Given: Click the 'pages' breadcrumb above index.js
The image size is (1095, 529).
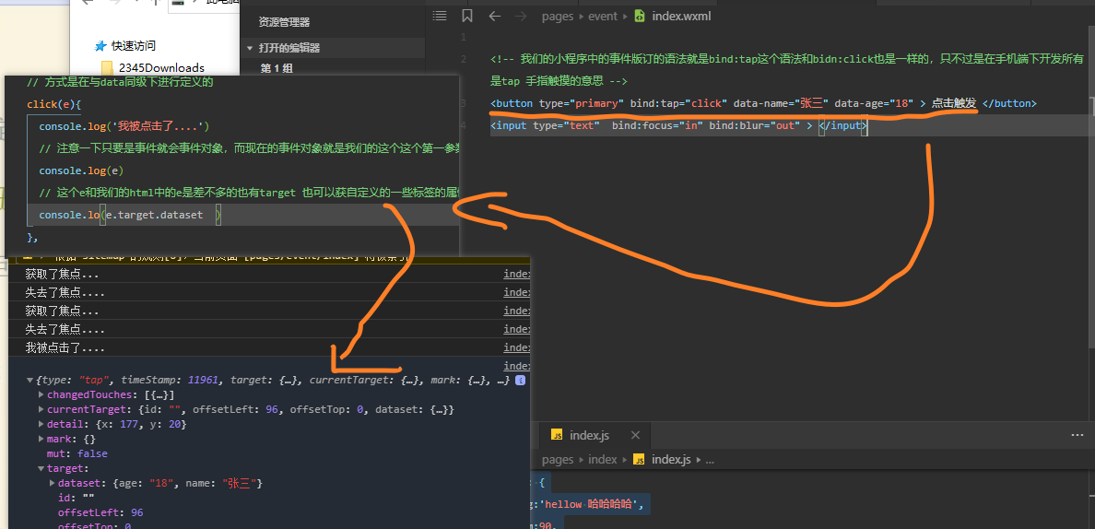Looking at the screenshot, I should tap(558, 459).
